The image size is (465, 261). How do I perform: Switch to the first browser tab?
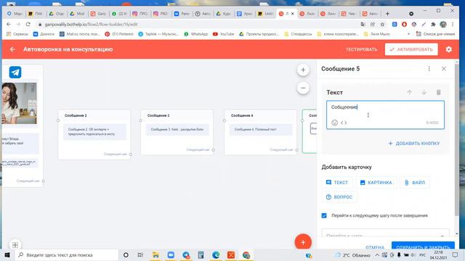coord(15,14)
